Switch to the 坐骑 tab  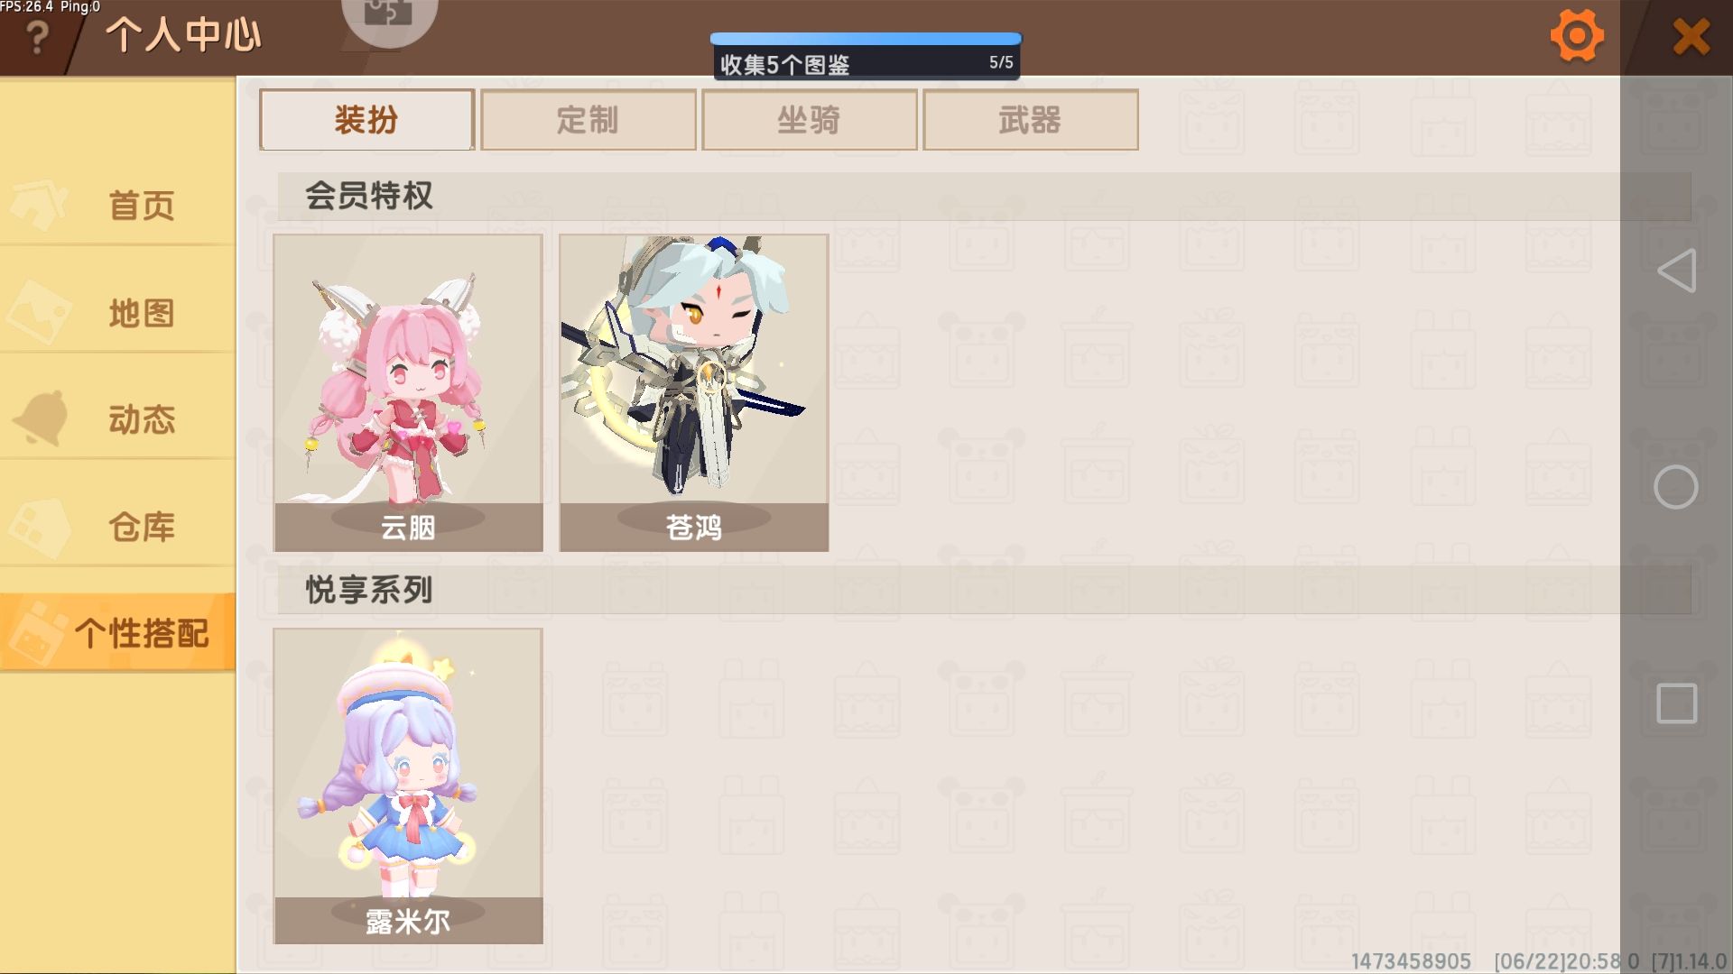(810, 120)
